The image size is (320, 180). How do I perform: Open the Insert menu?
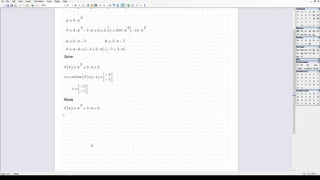28,1
